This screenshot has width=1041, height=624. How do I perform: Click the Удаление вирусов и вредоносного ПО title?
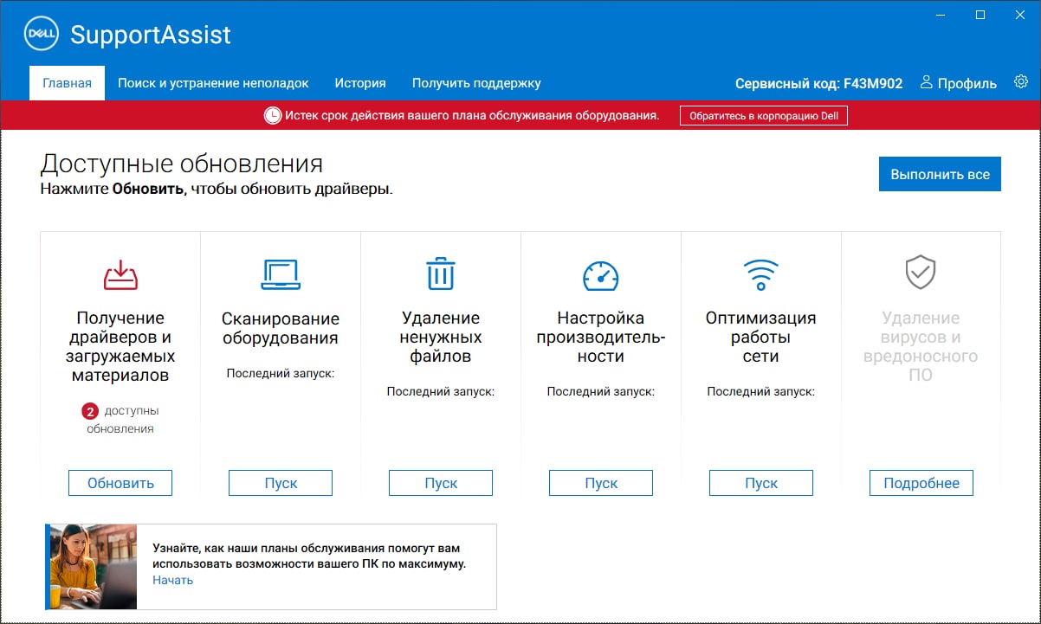(x=921, y=347)
